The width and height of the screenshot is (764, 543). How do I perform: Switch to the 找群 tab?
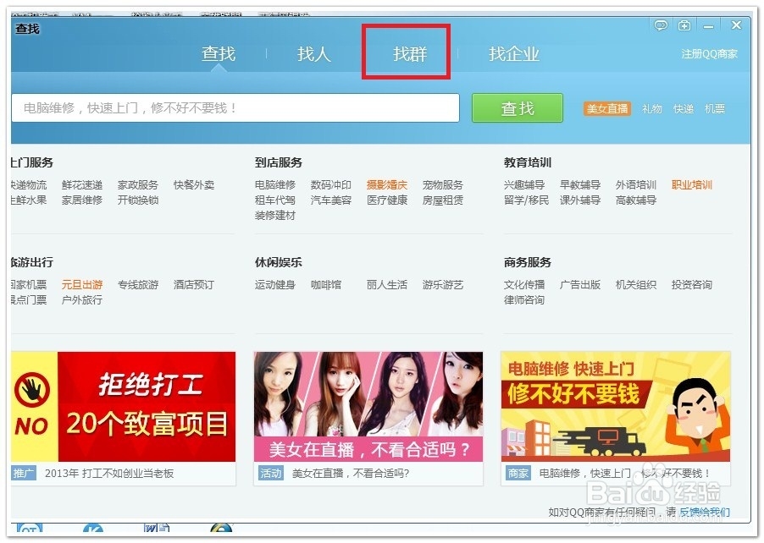coord(406,53)
